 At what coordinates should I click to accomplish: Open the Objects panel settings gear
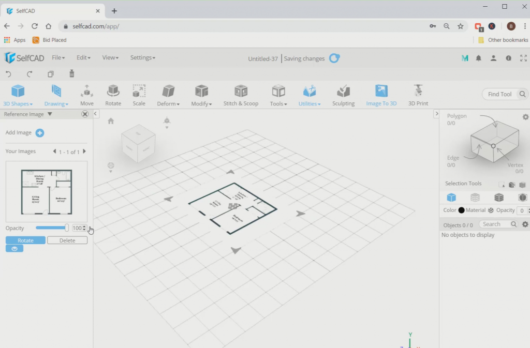tap(525, 224)
